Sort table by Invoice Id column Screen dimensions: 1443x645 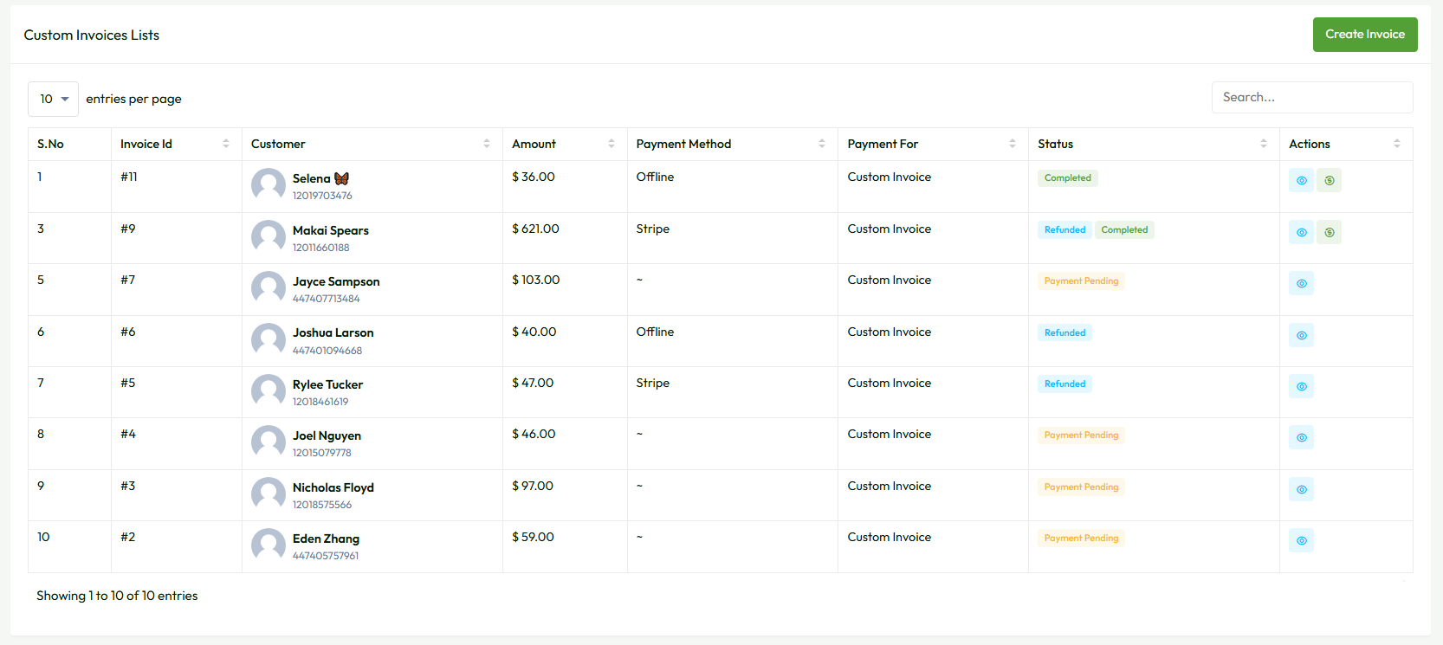point(176,144)
